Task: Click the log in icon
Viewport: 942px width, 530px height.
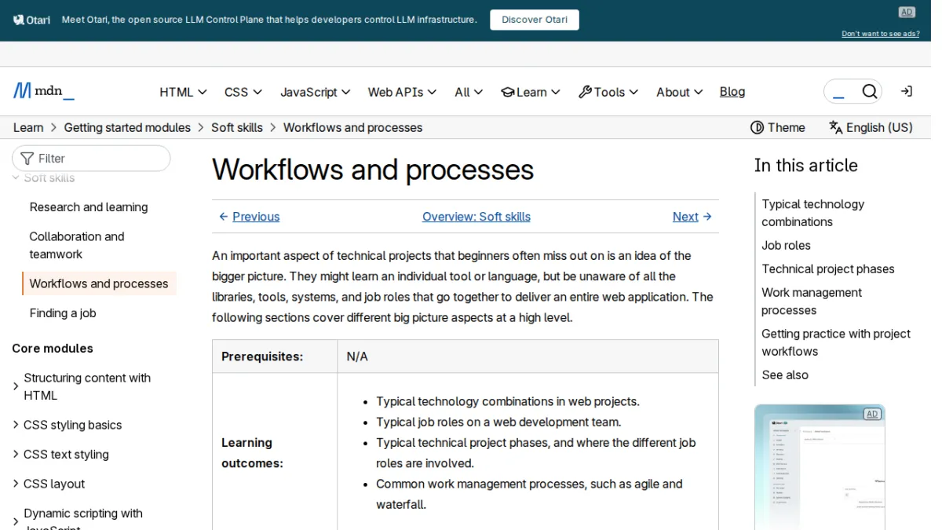Action: click(x=907, y=92)
